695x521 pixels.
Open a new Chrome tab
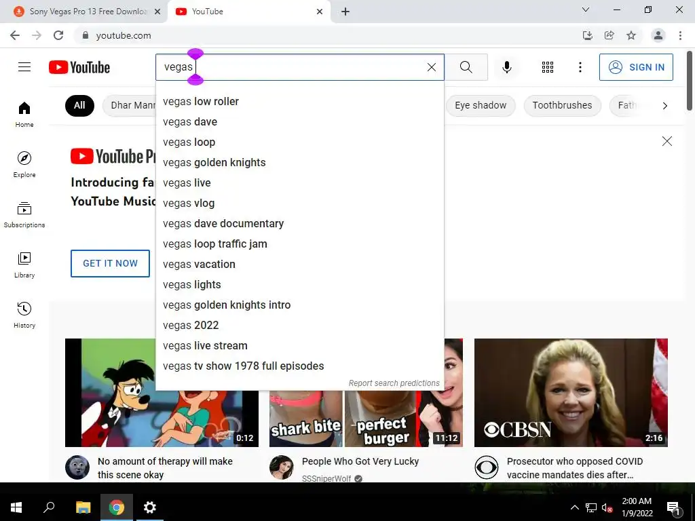coord(345,12)
